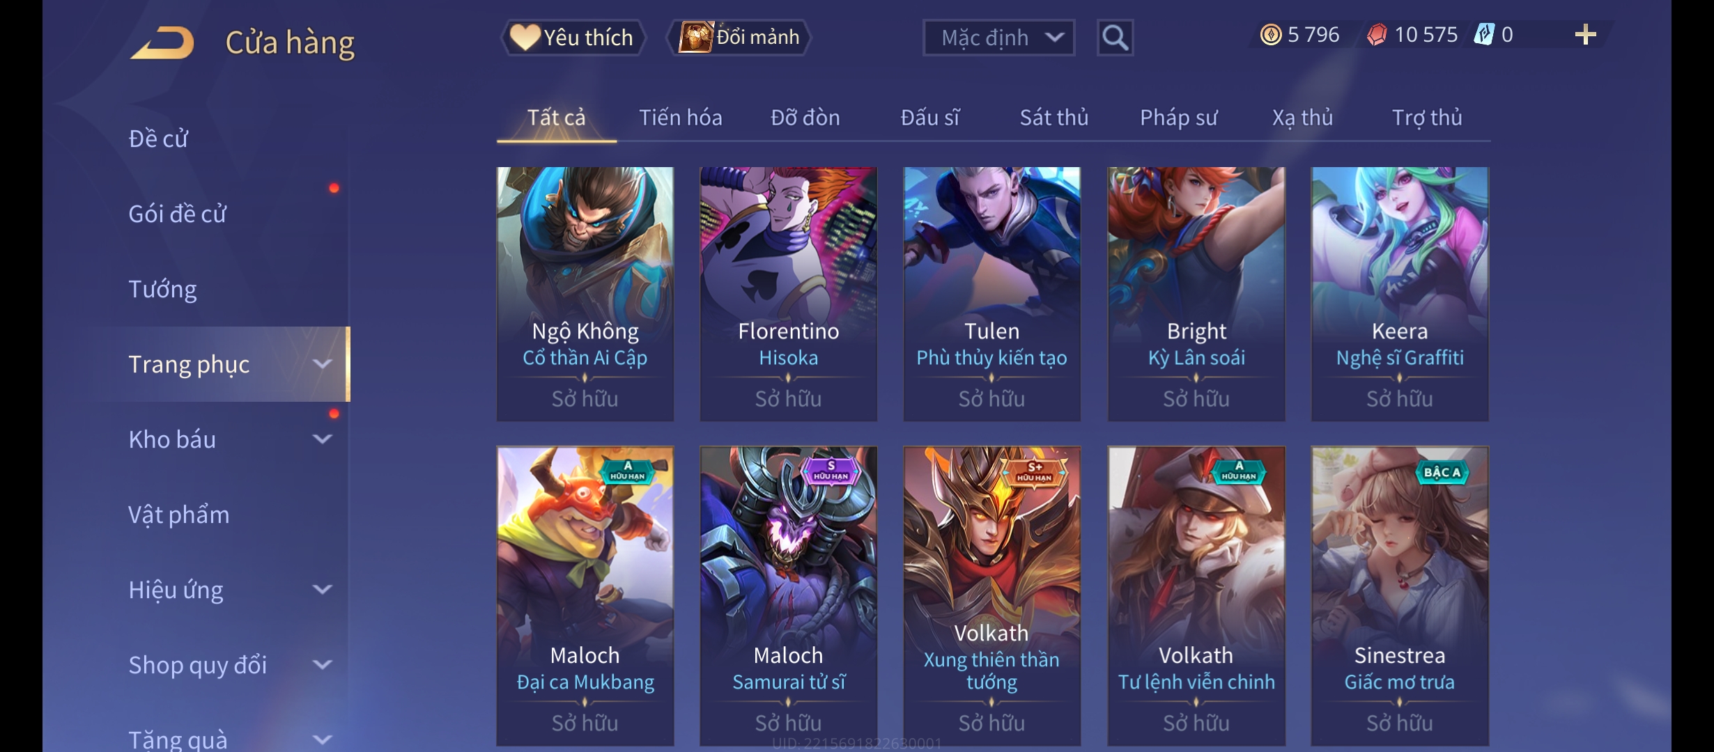This screenshot has width=1714, height=752.
Task: Open the Mặc định sort dropdown
Action: (998, 38)
